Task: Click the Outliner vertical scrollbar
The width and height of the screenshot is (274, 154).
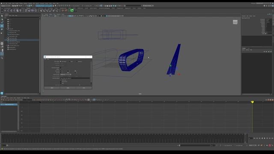Action: [x=40, y=56]
